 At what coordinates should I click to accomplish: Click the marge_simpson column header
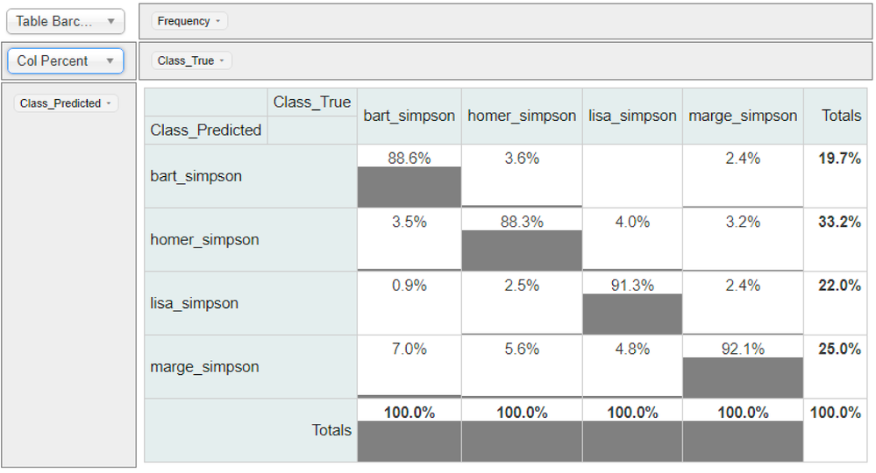[743, 116]
